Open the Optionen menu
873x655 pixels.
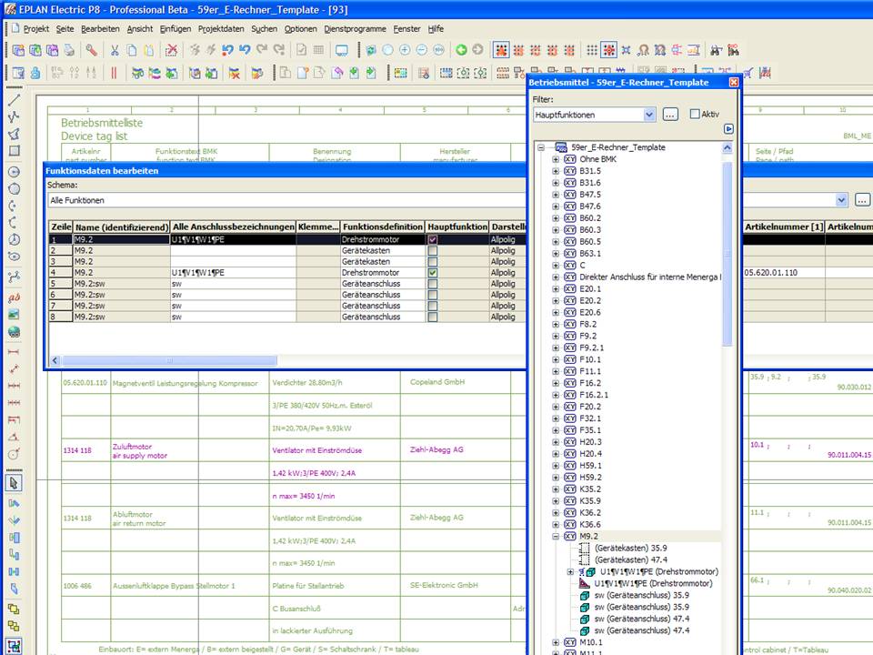click(x=301, y=28)
